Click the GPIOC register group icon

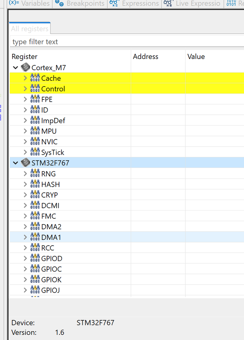pyautogui.click(x=35, y=269)
